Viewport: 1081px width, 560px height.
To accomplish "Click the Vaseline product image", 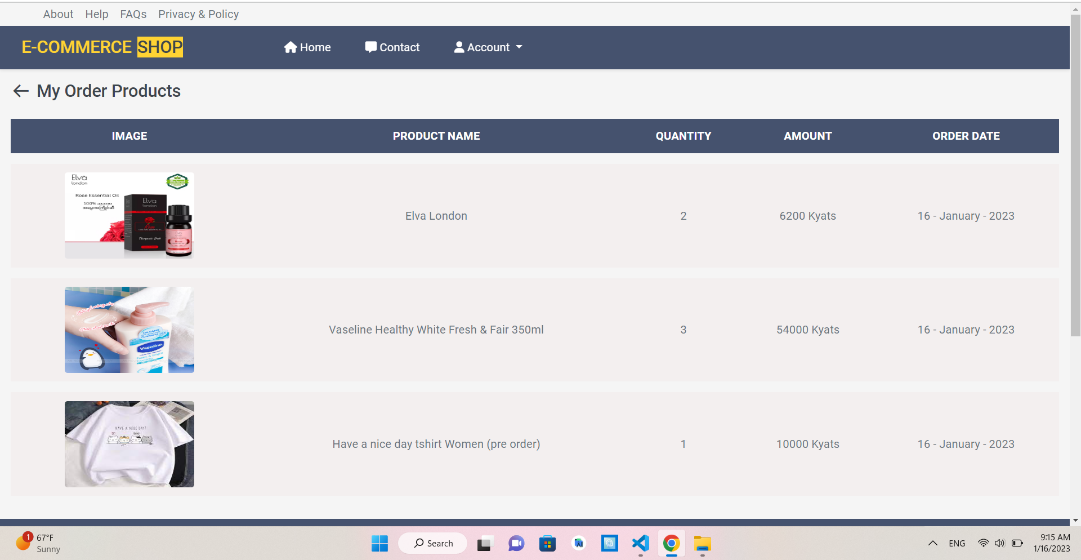I will click(x=129, y=330).
